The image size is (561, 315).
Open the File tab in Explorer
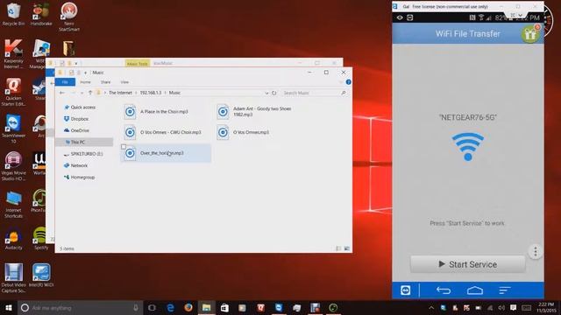[x=65, y=82]
